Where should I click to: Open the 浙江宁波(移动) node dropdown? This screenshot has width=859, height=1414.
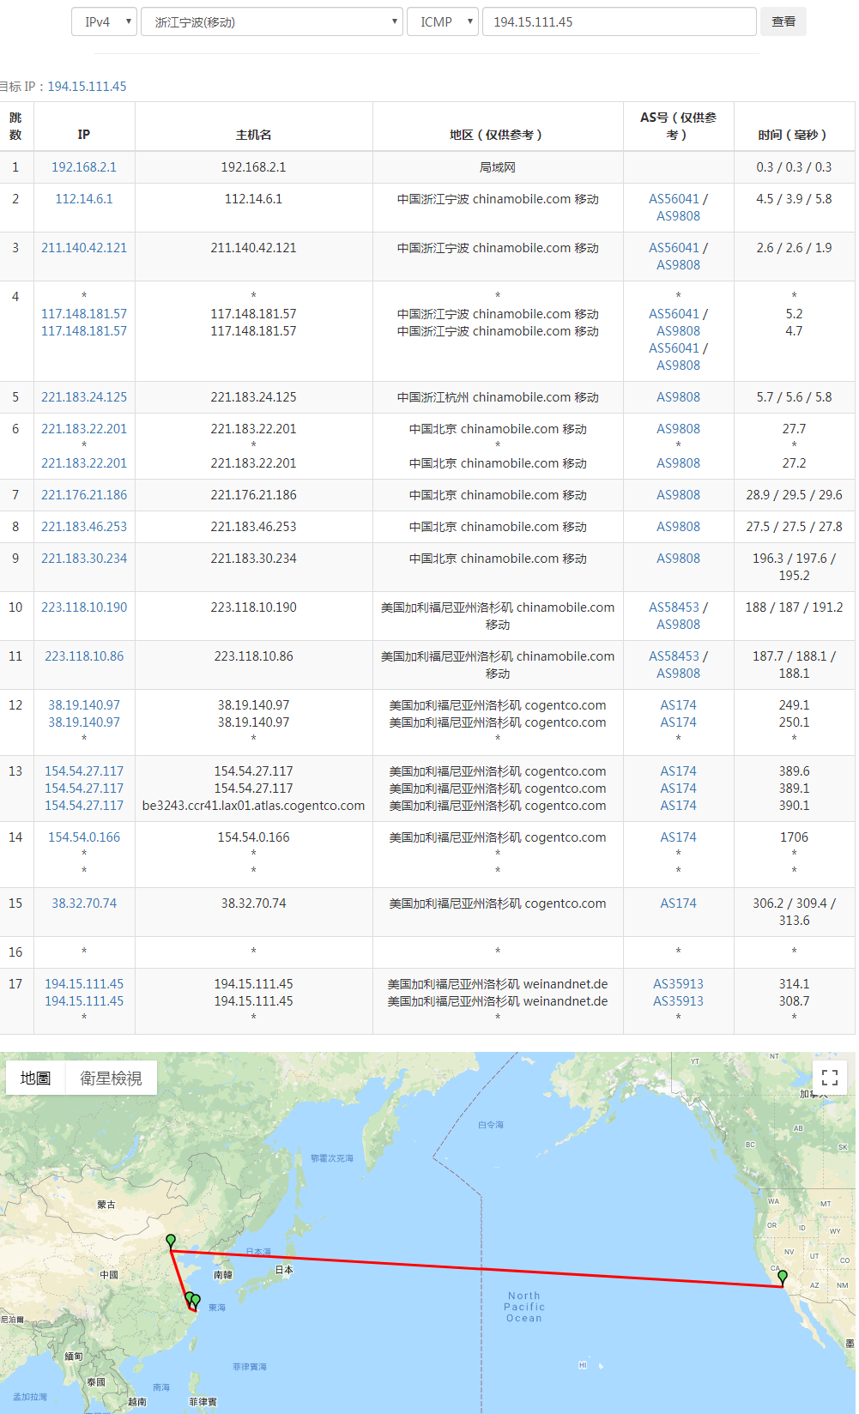(272, 21)
